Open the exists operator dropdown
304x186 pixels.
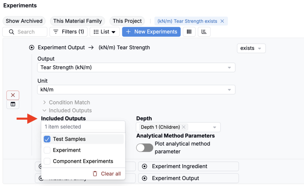251,48
